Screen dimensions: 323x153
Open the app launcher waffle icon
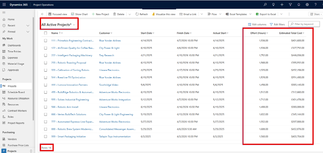(x=4, y=5)
